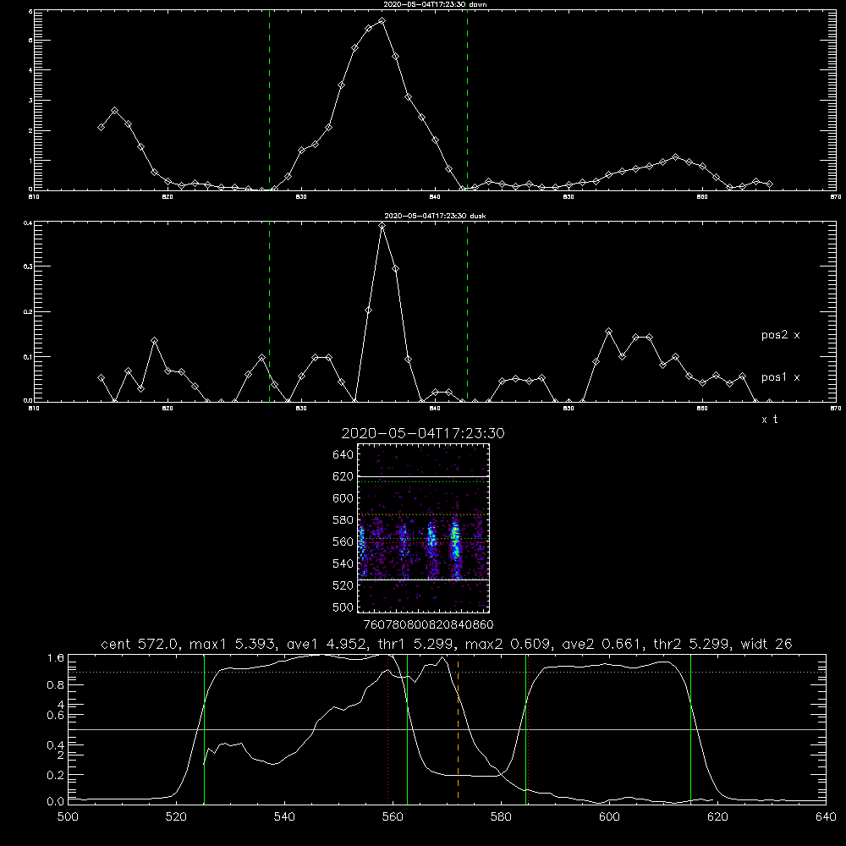This screenshot has height=846, width=846.
Task: Click the '0.2' label on the bottom plot y-axis
Action: [x=56, y=776]
